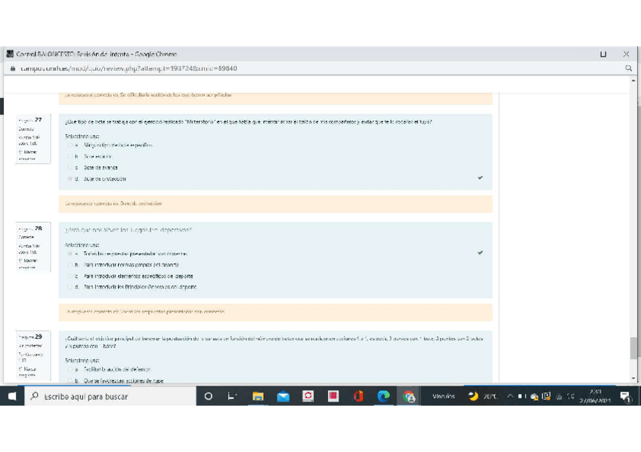Click the page scrollbar down arrow

[x=633, y=378]
